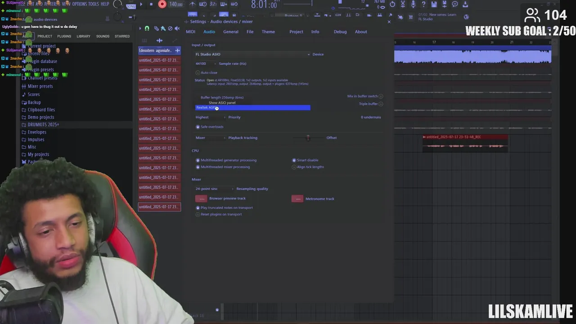The height and width of the screenshot is (324, 576).
Task: Open the 44100 sample rate dropdown
Action: (x=205, y=64)
